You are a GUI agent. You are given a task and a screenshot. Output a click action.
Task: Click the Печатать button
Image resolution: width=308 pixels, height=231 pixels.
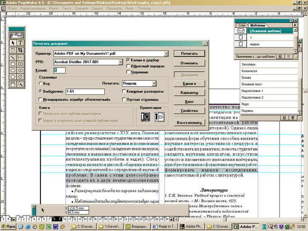pyautogui.click(x=189, y=54)
